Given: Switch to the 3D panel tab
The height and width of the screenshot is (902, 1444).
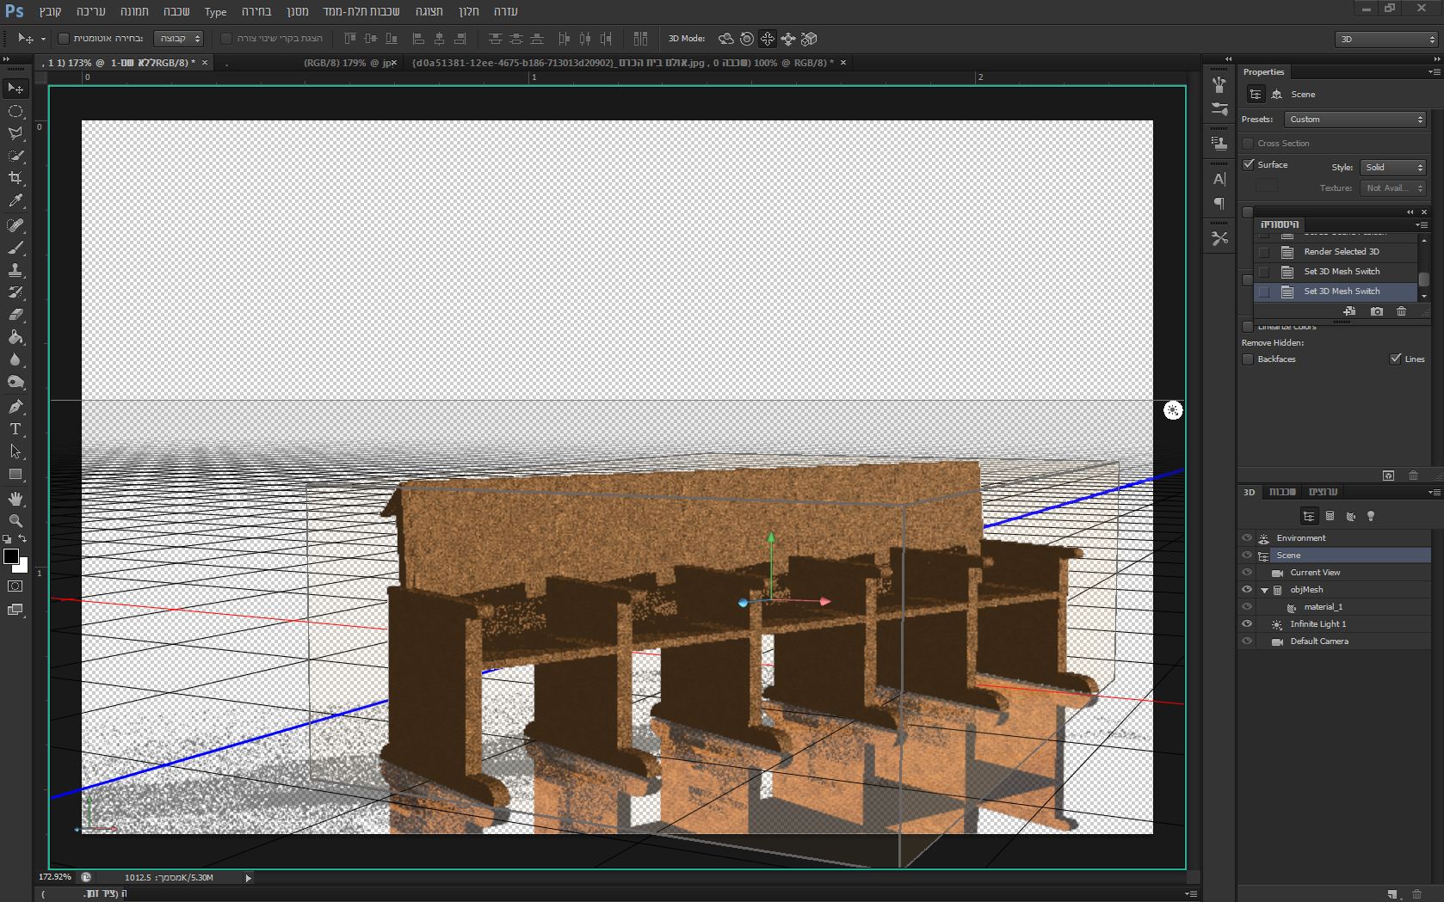Looking at the screenshot, I should [1250, 493].
